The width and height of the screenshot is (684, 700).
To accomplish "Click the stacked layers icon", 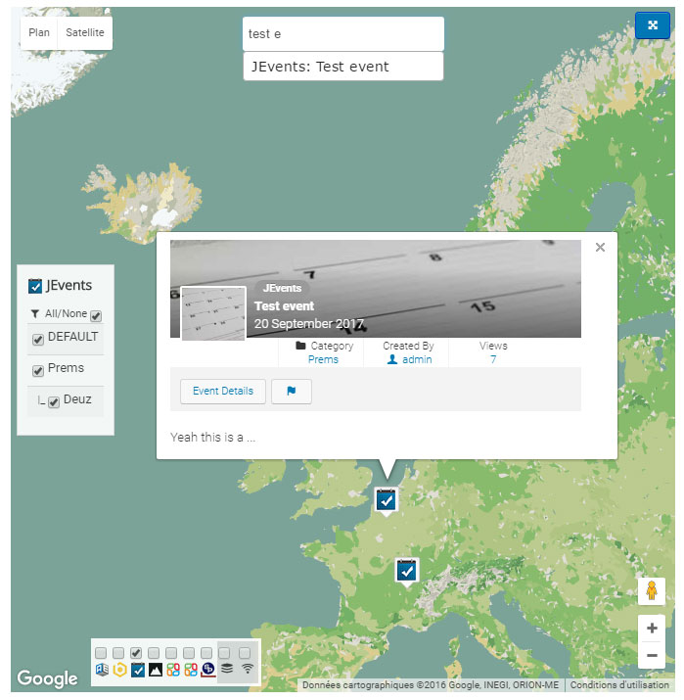I will (227, 669).
